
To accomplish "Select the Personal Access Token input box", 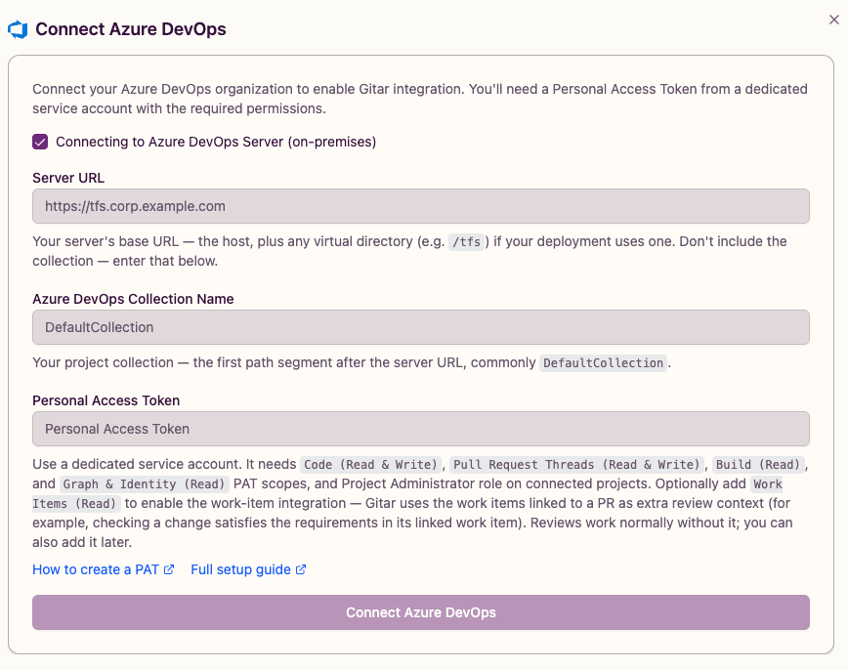I will tap(421, 429).
